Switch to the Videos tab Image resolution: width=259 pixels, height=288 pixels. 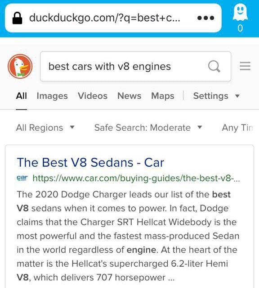click(x=93, y=96)
